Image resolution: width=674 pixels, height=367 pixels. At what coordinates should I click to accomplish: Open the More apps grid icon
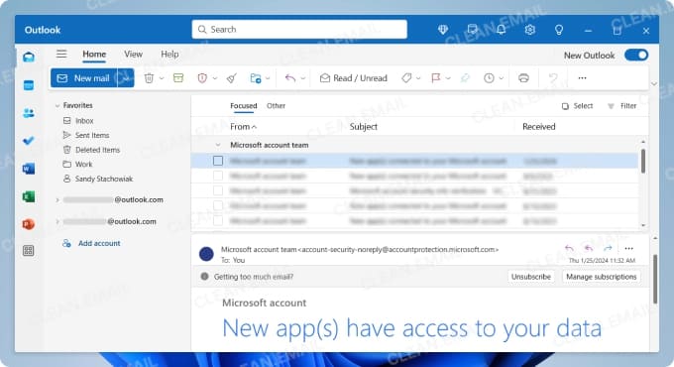29,250
